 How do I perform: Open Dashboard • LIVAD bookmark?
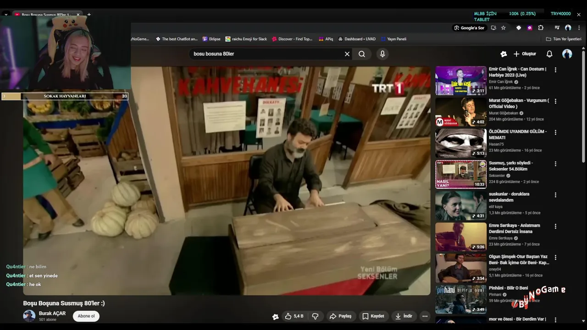[357, 39]
